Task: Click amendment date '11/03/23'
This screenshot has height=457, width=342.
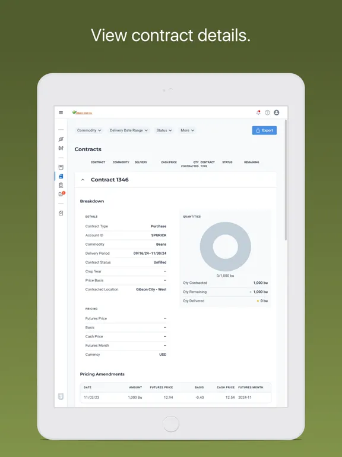Action: tap(91, 397)
